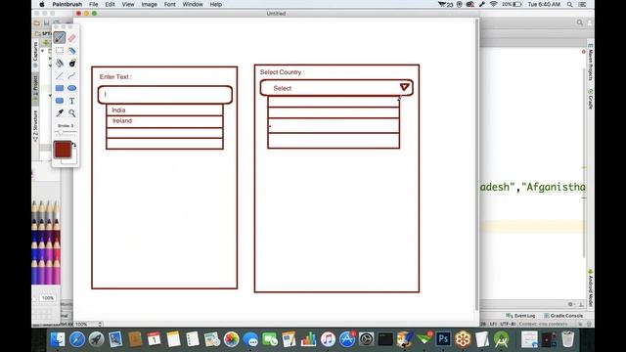Open iTunes from the Dock

pos(328,339)
